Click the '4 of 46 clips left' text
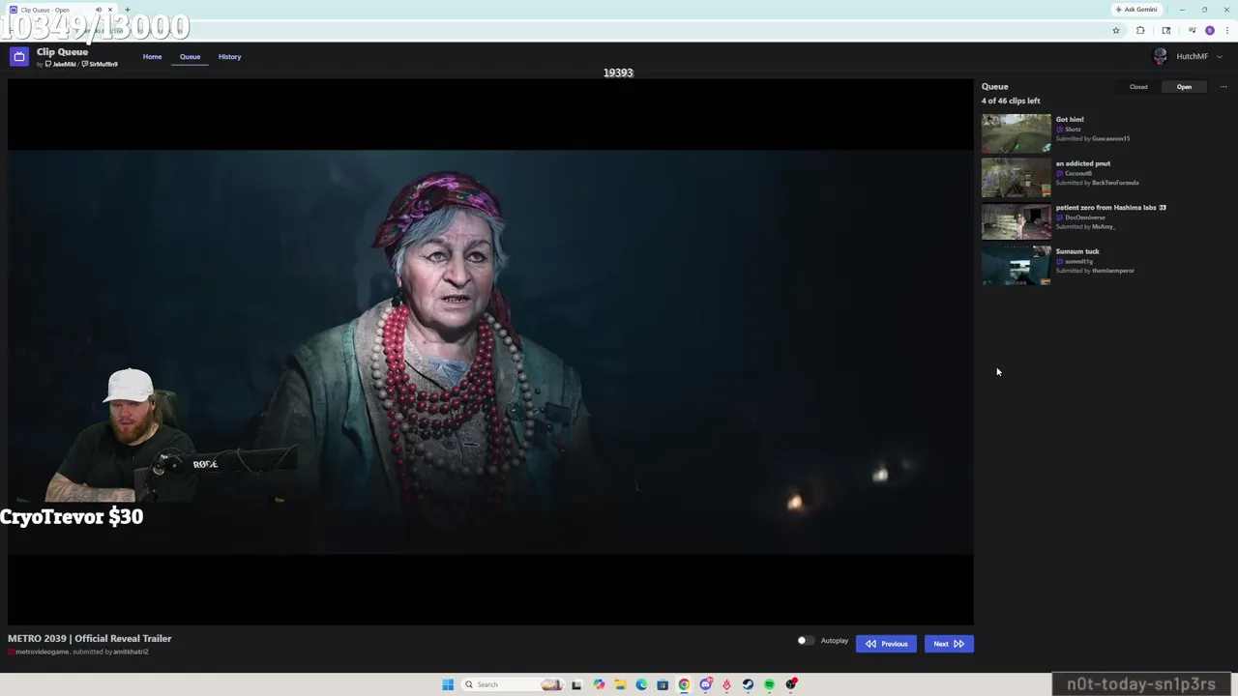 pyautogui.click(x=1011, y=101)
